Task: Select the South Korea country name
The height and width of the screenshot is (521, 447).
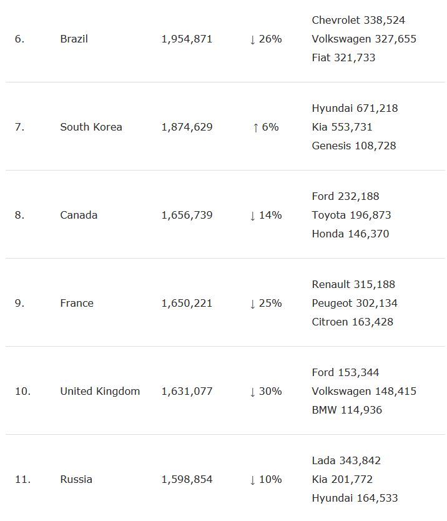Action: point(91,127)
